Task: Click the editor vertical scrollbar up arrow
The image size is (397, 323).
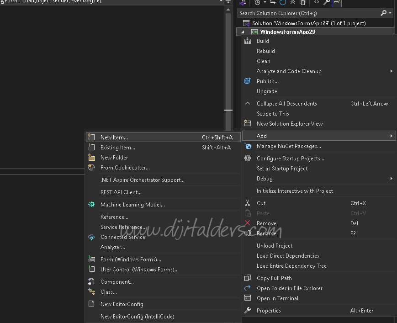Action: pos(228,9)
